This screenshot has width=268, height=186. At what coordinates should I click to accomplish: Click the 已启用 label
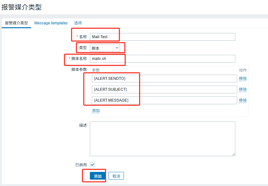[81, 165]
